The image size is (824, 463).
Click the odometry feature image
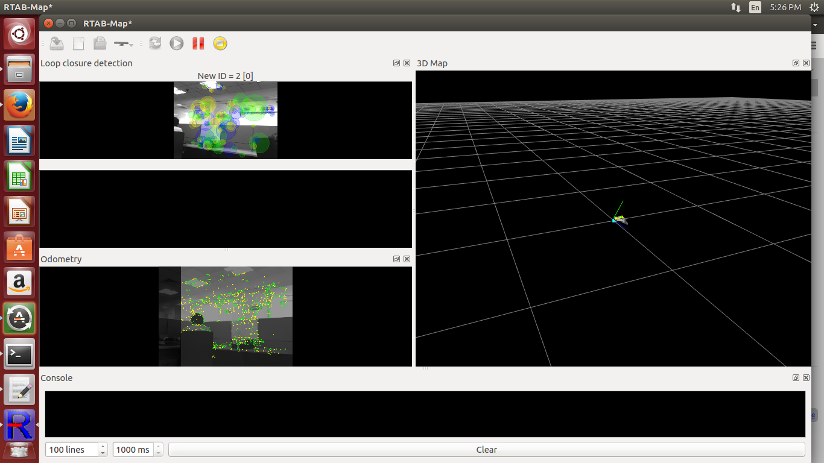coord(226,317)
